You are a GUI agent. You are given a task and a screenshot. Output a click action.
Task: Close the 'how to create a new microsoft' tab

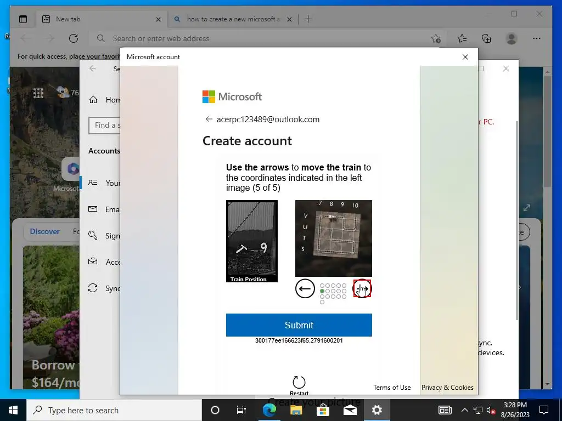pos(289,19)
